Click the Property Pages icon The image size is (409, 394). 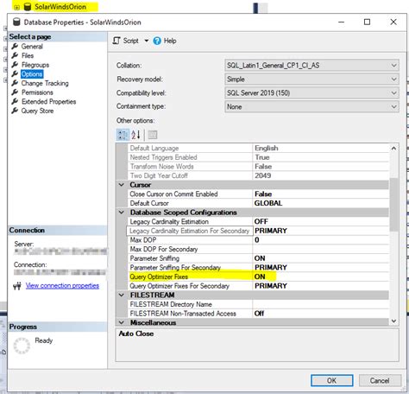[x=153, y=135]
